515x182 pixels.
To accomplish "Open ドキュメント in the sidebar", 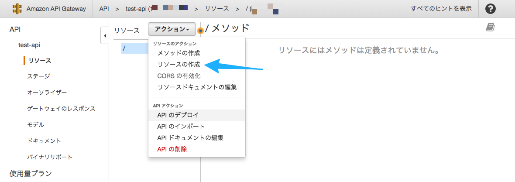I will click(x=44, y=141).
